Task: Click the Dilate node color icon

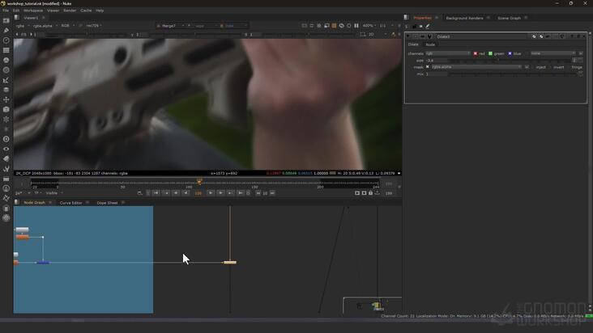Action: [x=534, y=36]
